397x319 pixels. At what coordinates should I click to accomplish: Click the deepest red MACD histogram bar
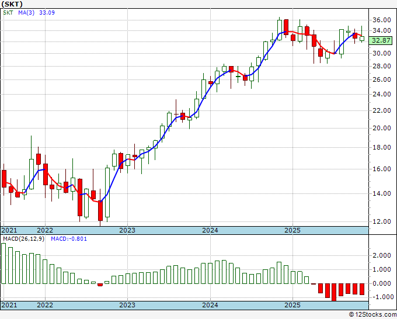[334, 292]
